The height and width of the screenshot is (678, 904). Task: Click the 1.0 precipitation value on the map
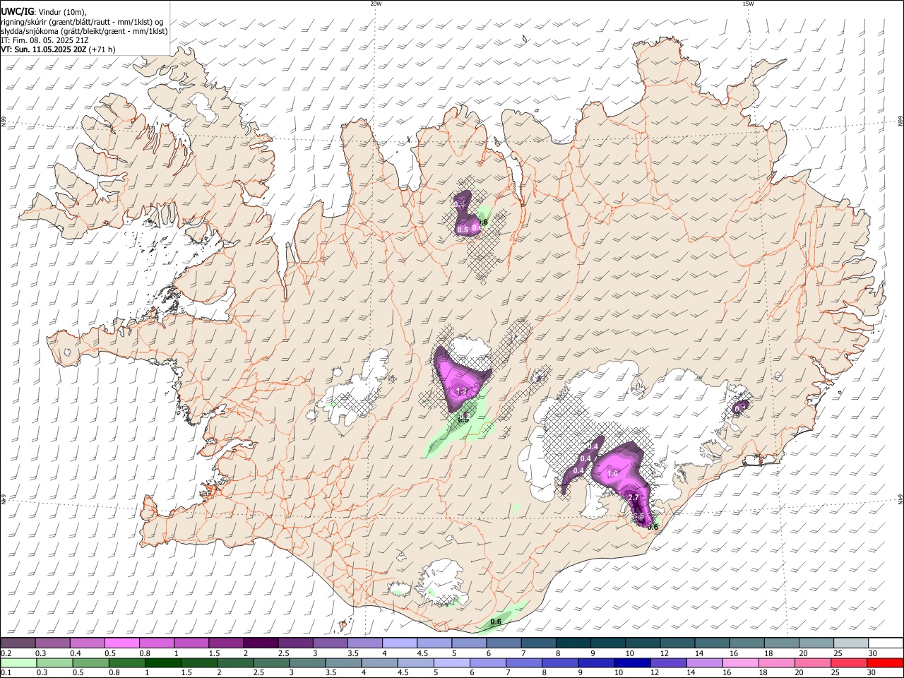612,473
